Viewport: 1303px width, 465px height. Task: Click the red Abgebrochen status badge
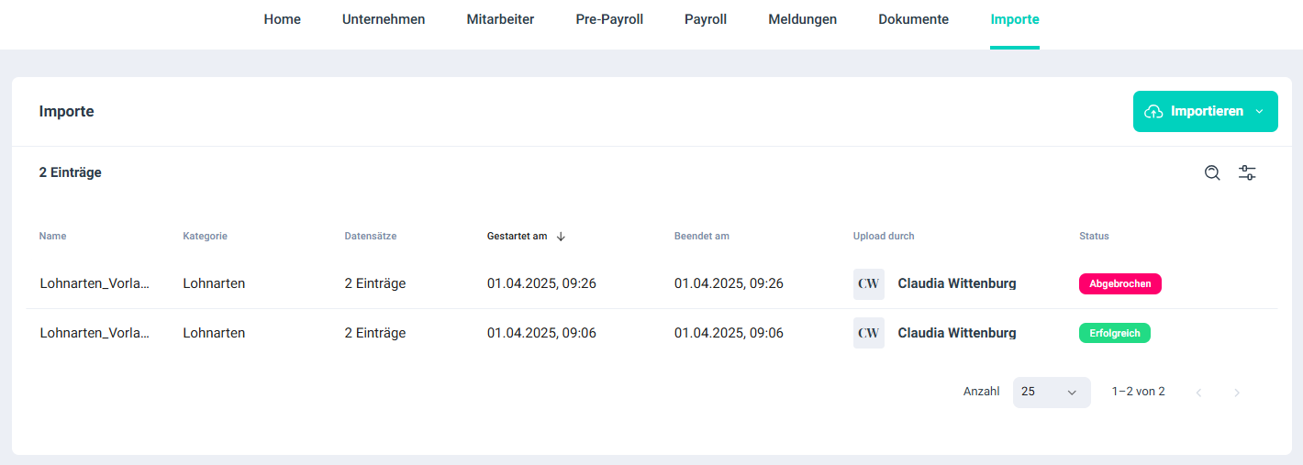pos(1119,283)
